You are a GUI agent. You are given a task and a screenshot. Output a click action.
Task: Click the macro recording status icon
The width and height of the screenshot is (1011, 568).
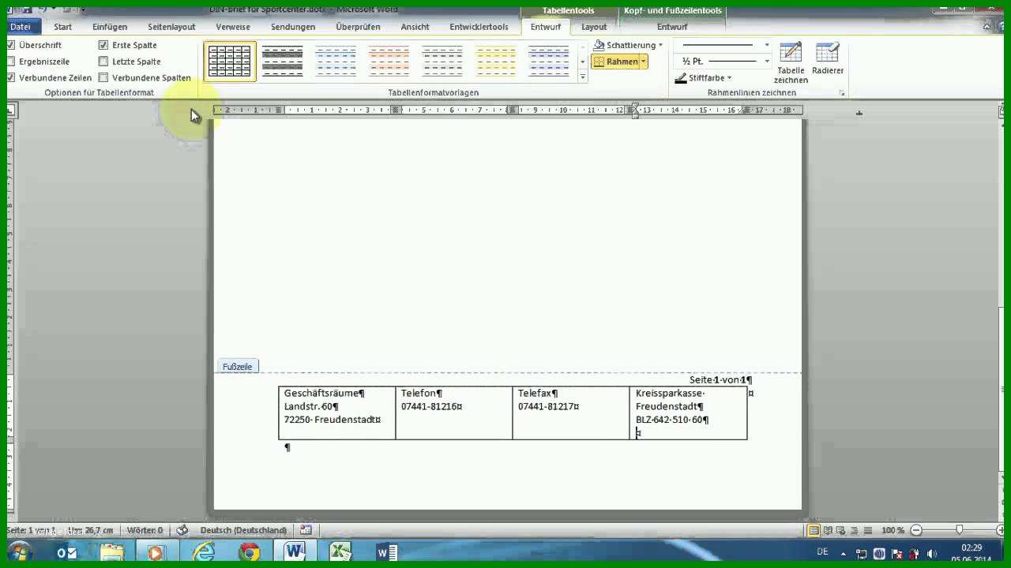[x=306, y=530]
